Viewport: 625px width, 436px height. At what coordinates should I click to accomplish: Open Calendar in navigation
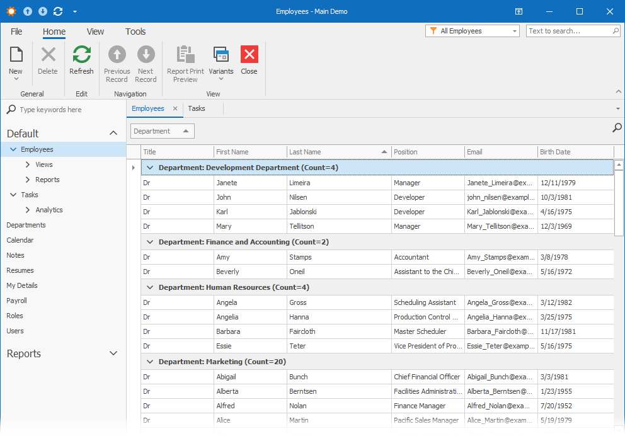tap(20, 240)
